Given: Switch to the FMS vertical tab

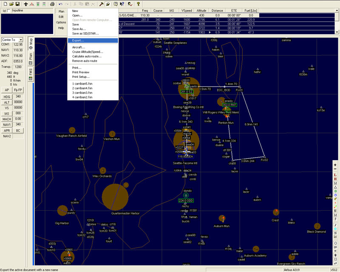Looking at the screenshot, I should [31, 75].
